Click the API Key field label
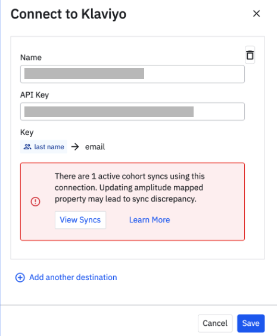 [x=35, y=95]
